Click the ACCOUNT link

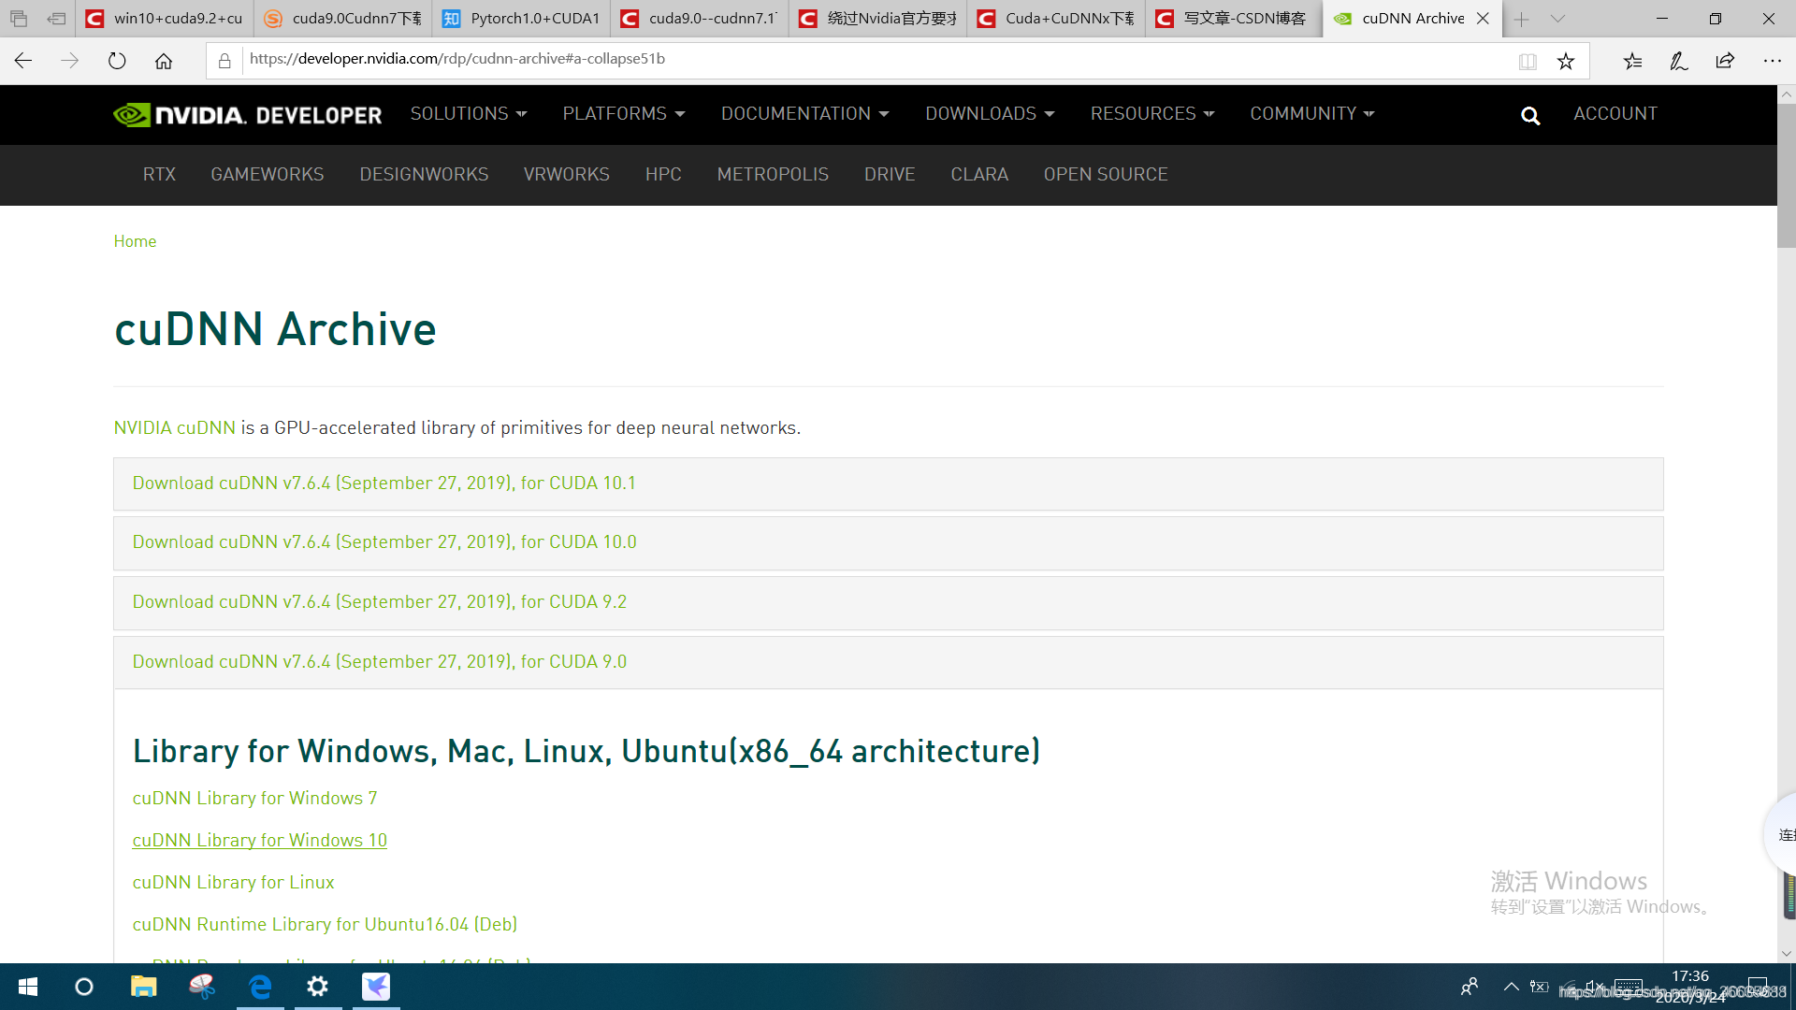[1615, 114]
